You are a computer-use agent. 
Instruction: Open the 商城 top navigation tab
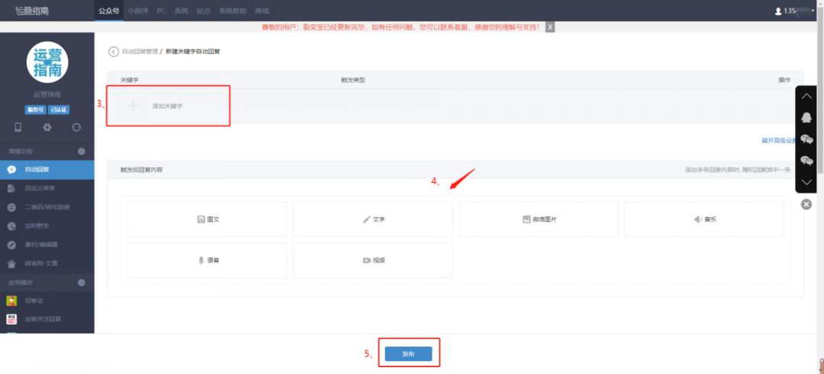[262, 11]
